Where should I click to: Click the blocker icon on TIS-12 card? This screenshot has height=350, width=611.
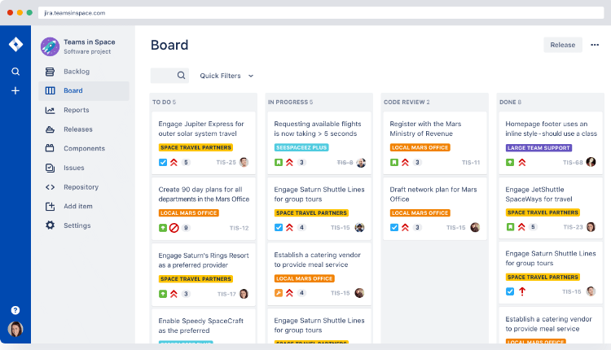[x=174, y=228]
